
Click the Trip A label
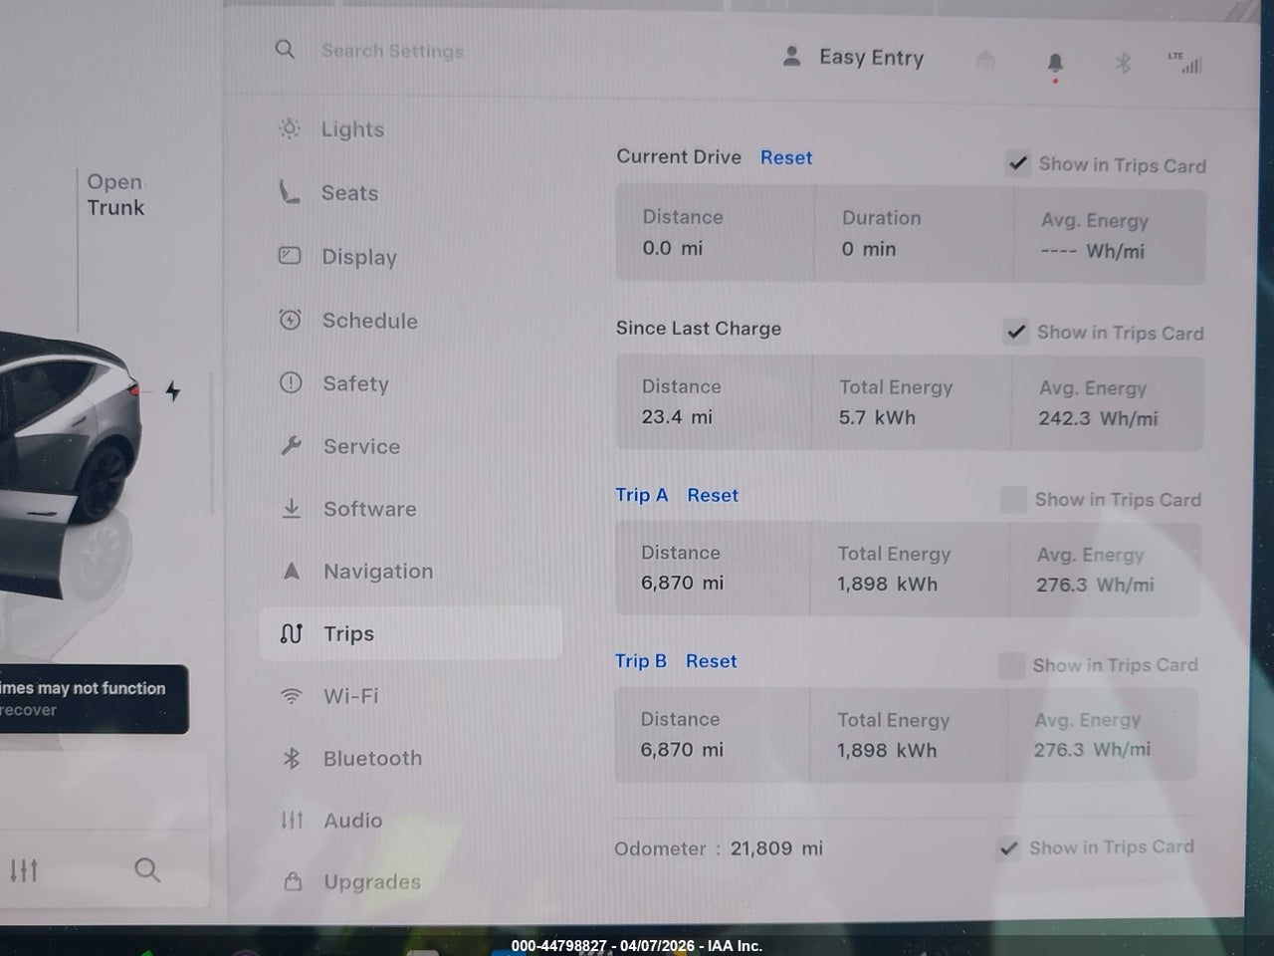(642, 495)
